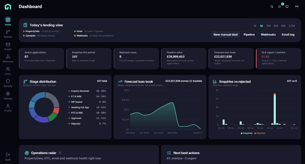Select the W time range option
Image resolution: width=305 pixels, height=164 pixels.
[x=255, y=26]
